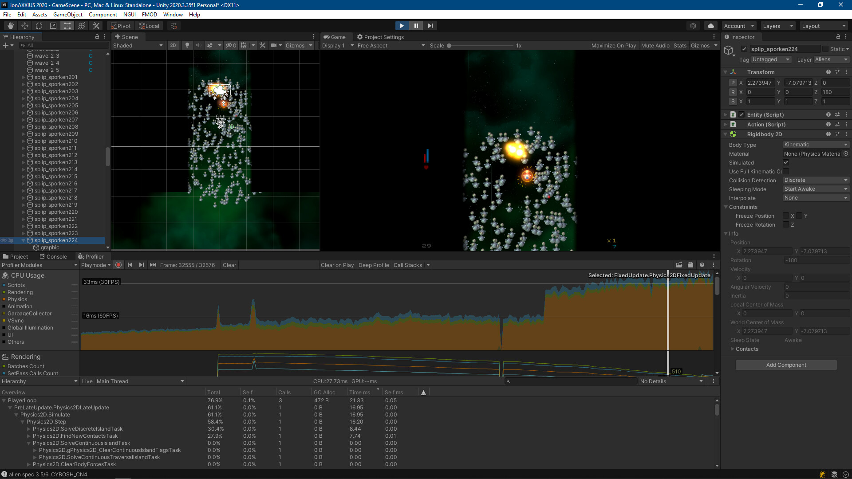Screen dimensions: 852x479
Task: Enable the Simulated checkbox on Rigidbody 2D
Action: tap(786, 162)
